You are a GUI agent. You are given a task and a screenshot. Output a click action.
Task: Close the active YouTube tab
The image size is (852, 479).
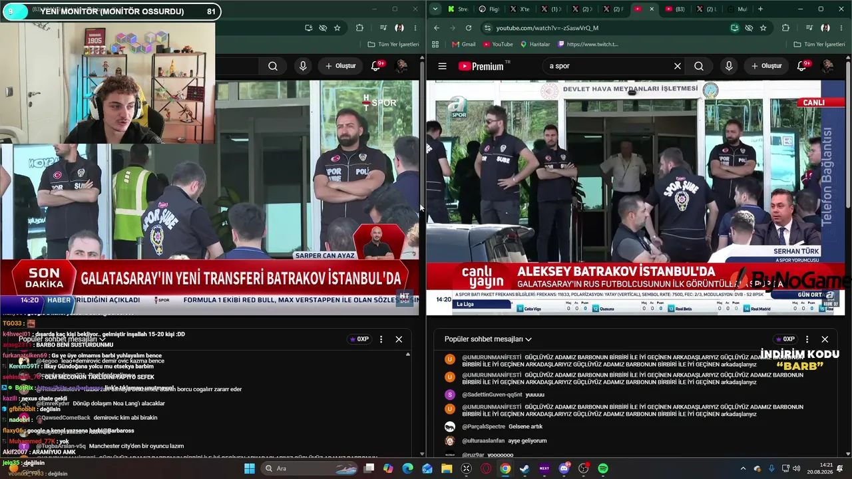coord(652,9)
